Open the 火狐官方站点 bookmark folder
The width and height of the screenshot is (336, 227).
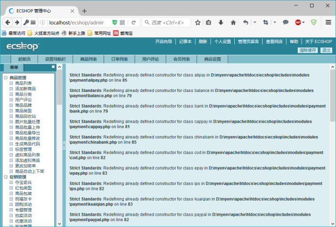coord(44,33)
